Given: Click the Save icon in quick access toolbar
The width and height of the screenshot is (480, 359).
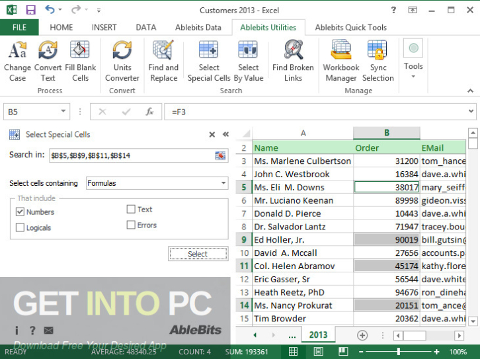Looking at the screenshot, I should [x=30, y=10].
